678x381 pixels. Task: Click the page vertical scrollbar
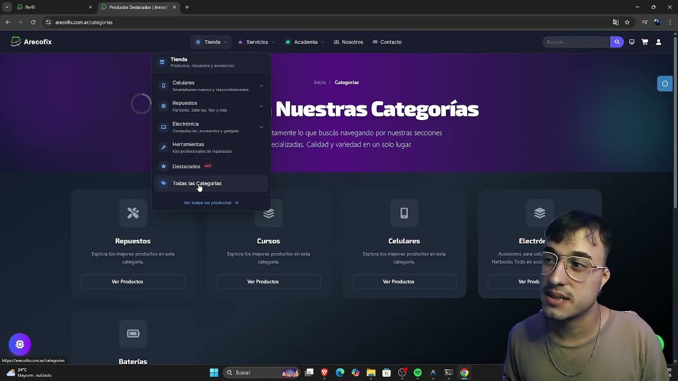pos(675,122)
